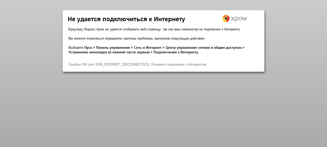Viewport: 327px width, 147px height.
Task: Click the bold text "Сеть и Интернет"
Action: (148, 48)
